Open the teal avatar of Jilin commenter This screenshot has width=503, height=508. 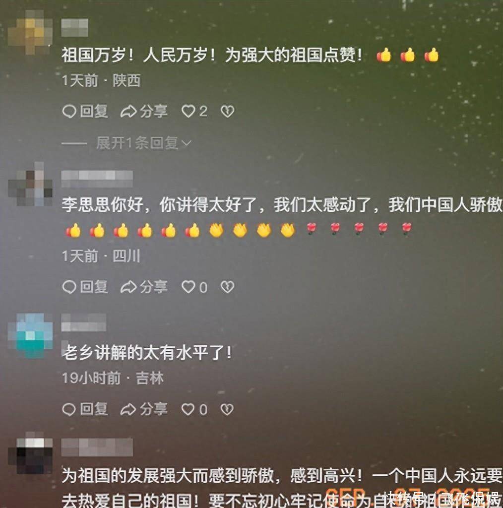(x=31, y=336)
